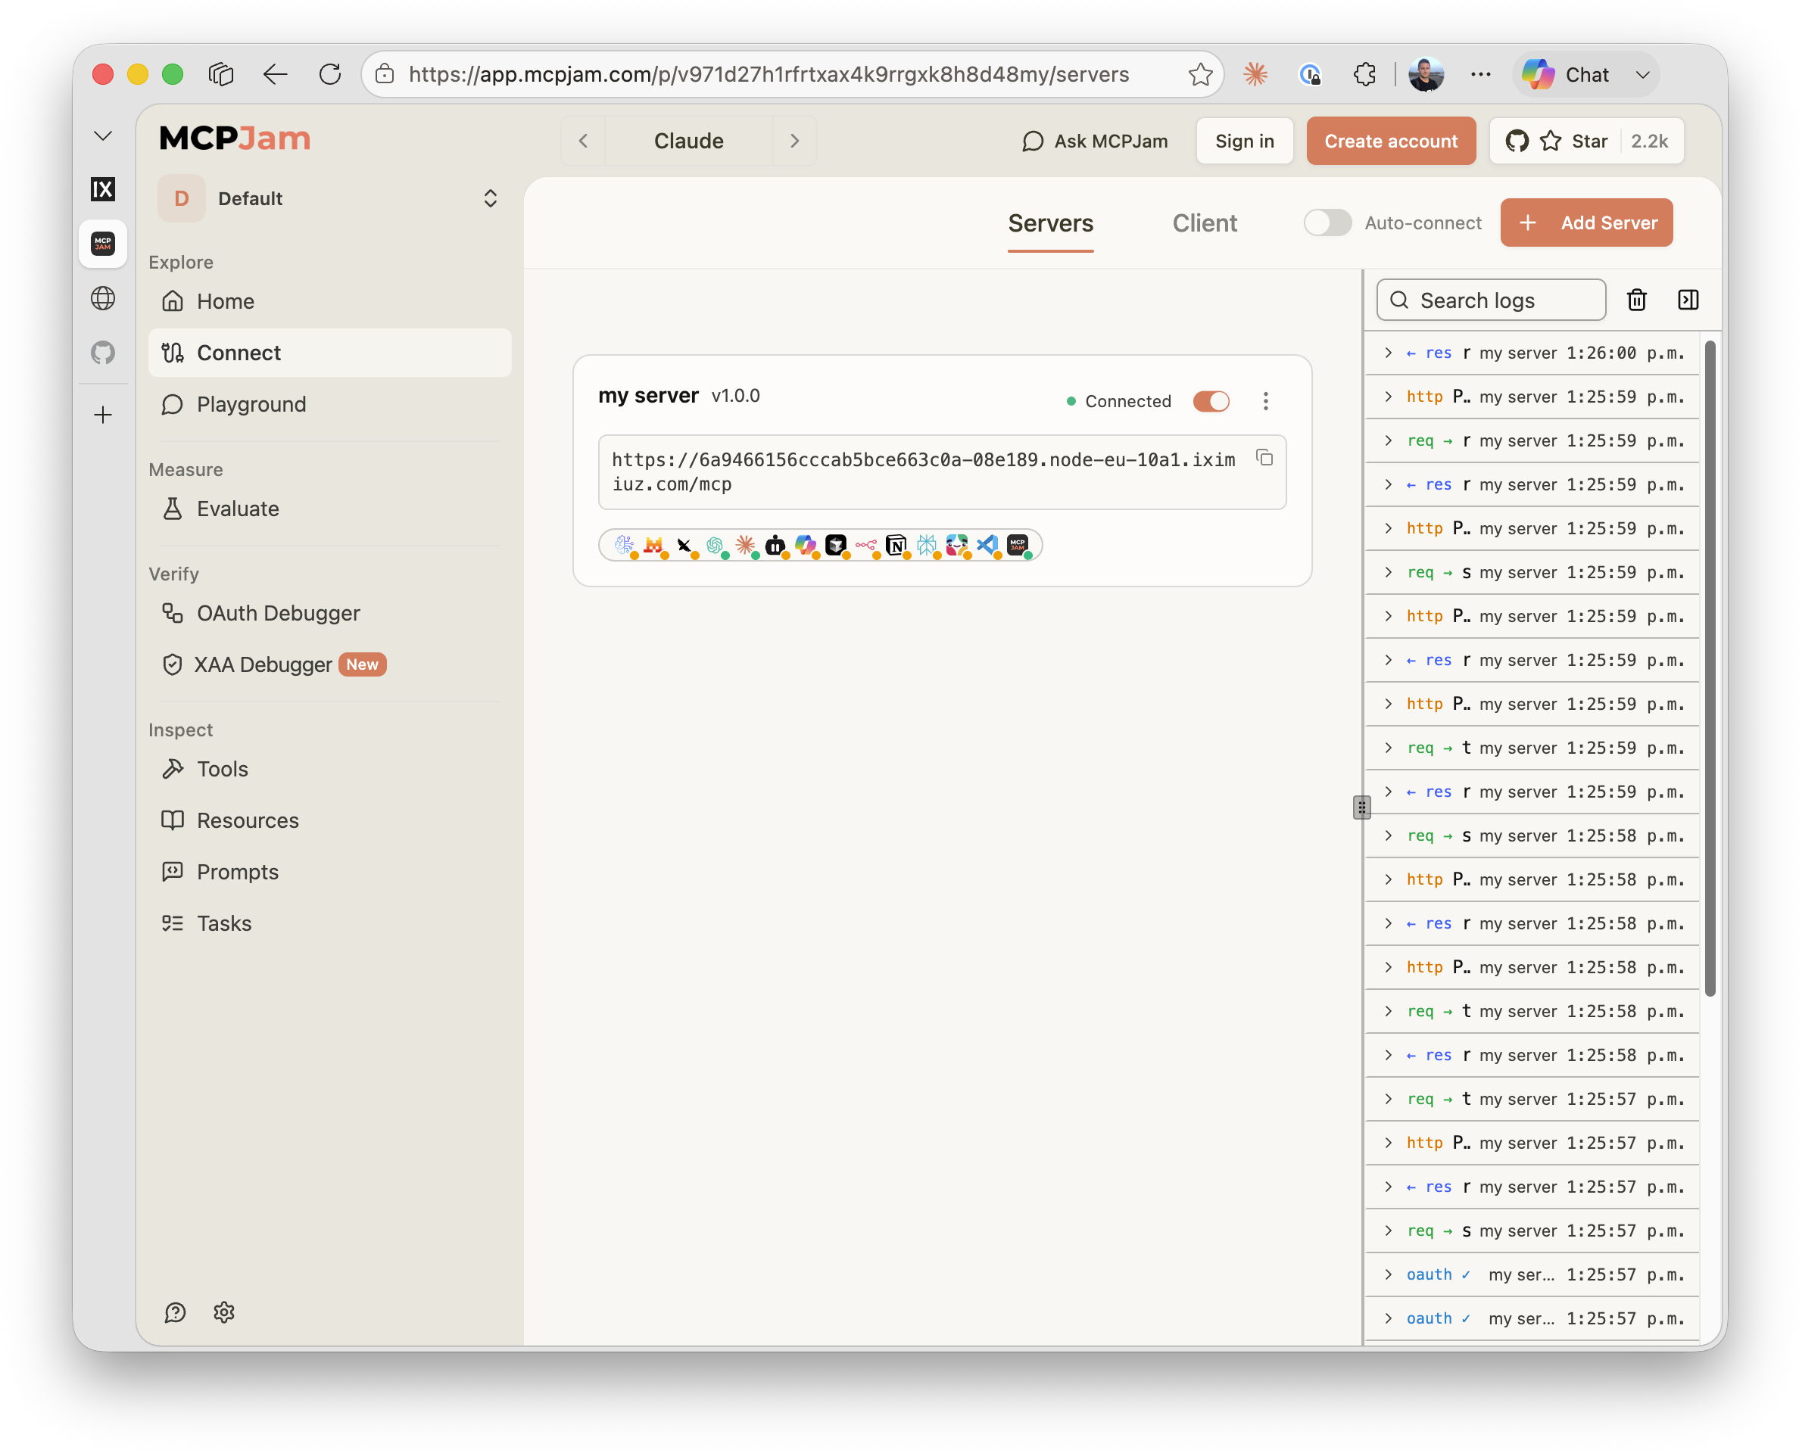Star MCPJam on GitHub
The height and width of the screenshot is (1450, 1799).
[1586, 140]
